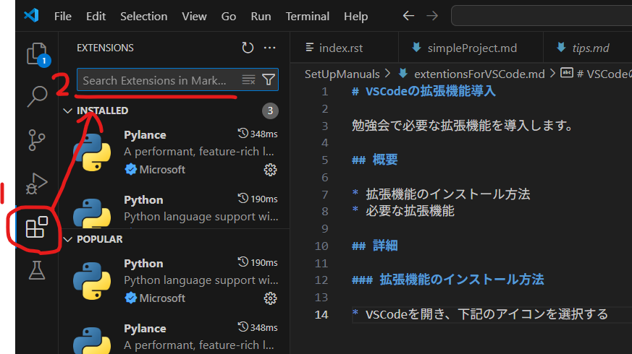The height and width of the screenshot is (354, 632).
Task: Click the Search Extensions input field
Action: tap(159, 80)
